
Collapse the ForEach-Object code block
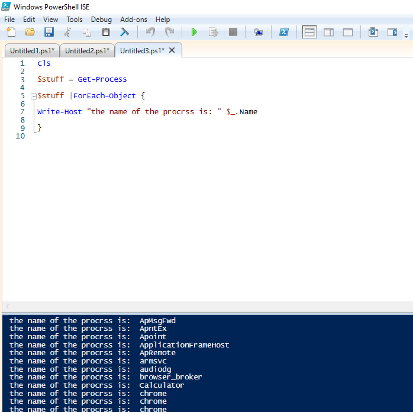click(x=34, y=96)
